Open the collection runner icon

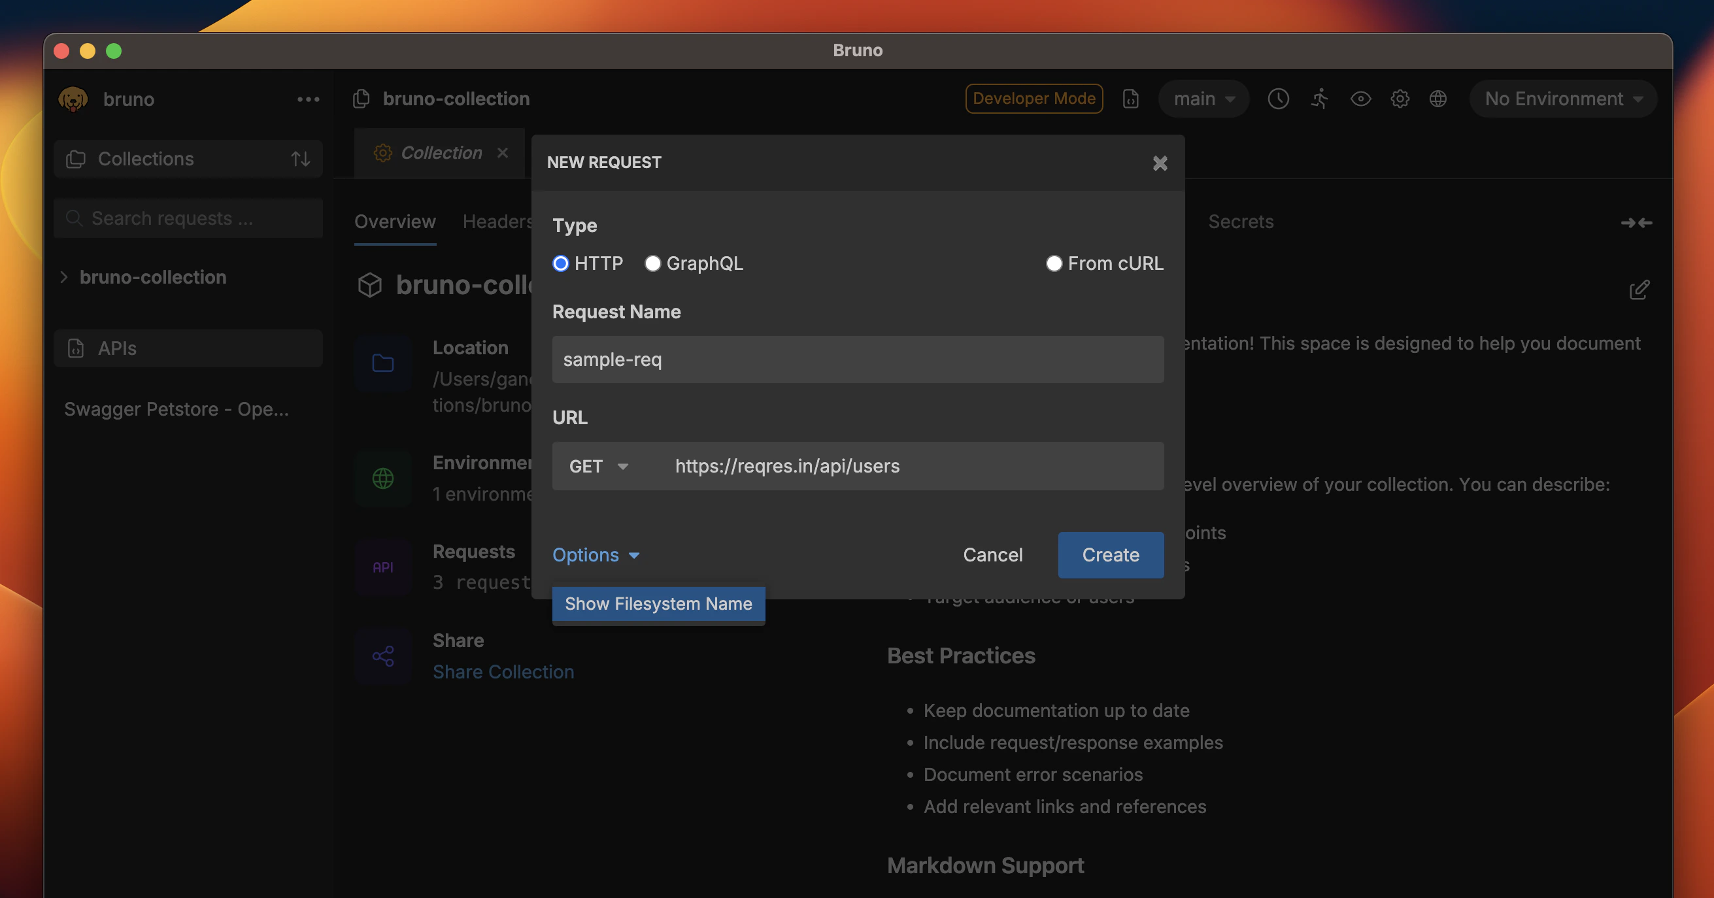[x=1319, y=99]
